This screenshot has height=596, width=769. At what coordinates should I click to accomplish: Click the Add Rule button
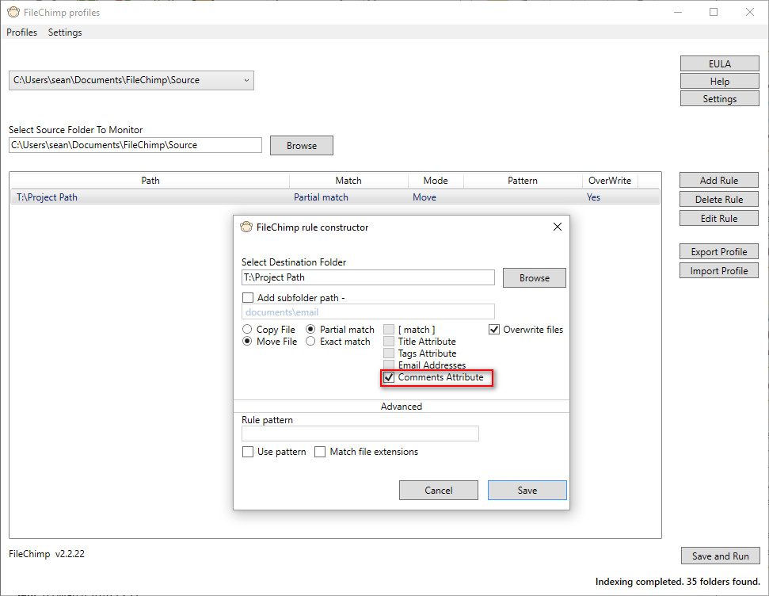[719, 180]
